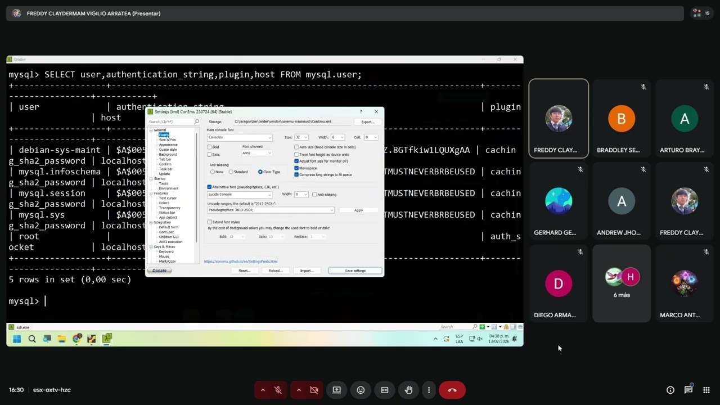Click the search magnifier in Settings tree
720x405 pixels.
click(196, 121)
